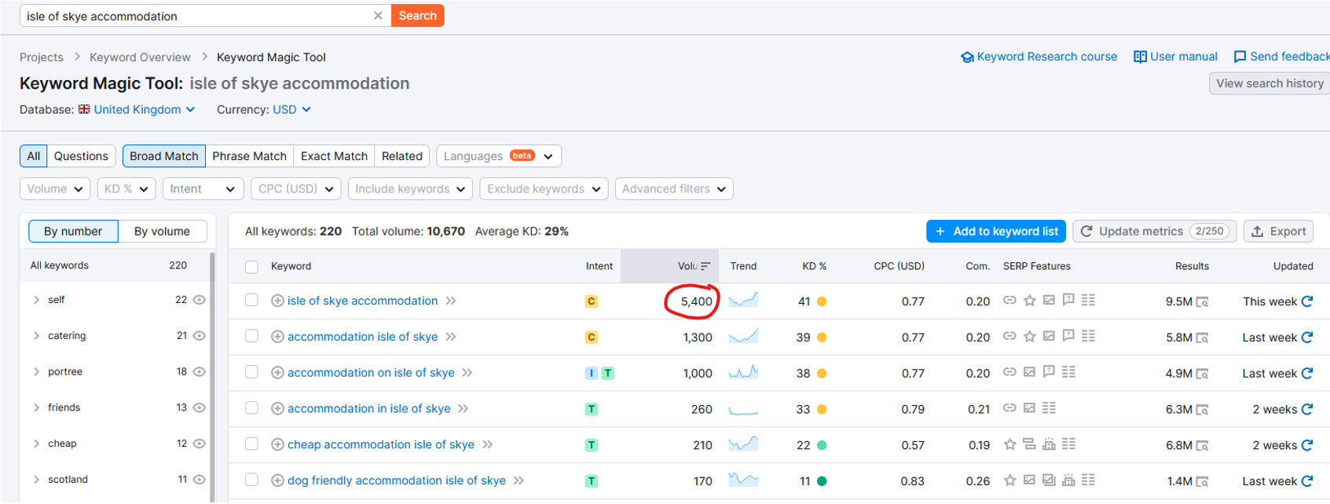Viewport: 1330px width, 504px height.
Task: Switch groups to By volume
Action: (x=163, y=232)
